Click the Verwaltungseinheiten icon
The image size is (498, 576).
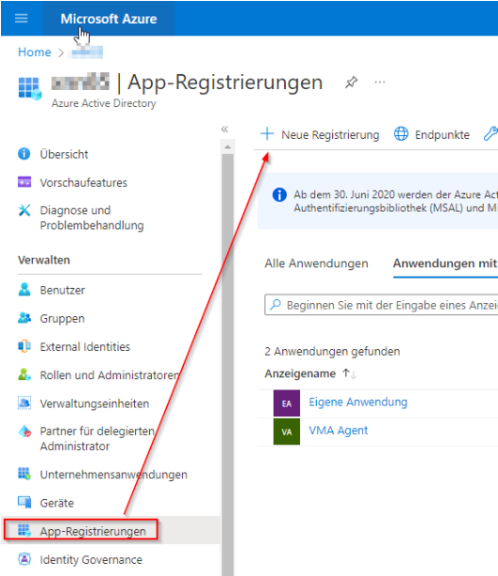(24, 402)
